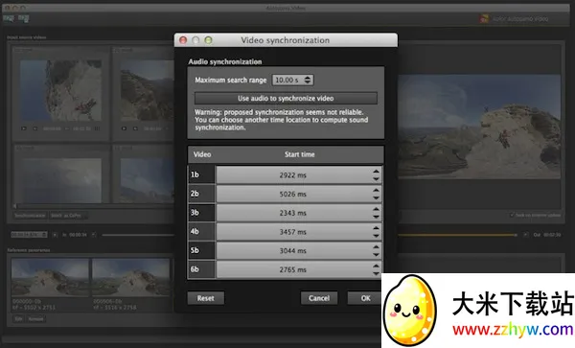Select the first reference panorama thumbnail
The image size is (575, 348).
click(x=50, y=277)
